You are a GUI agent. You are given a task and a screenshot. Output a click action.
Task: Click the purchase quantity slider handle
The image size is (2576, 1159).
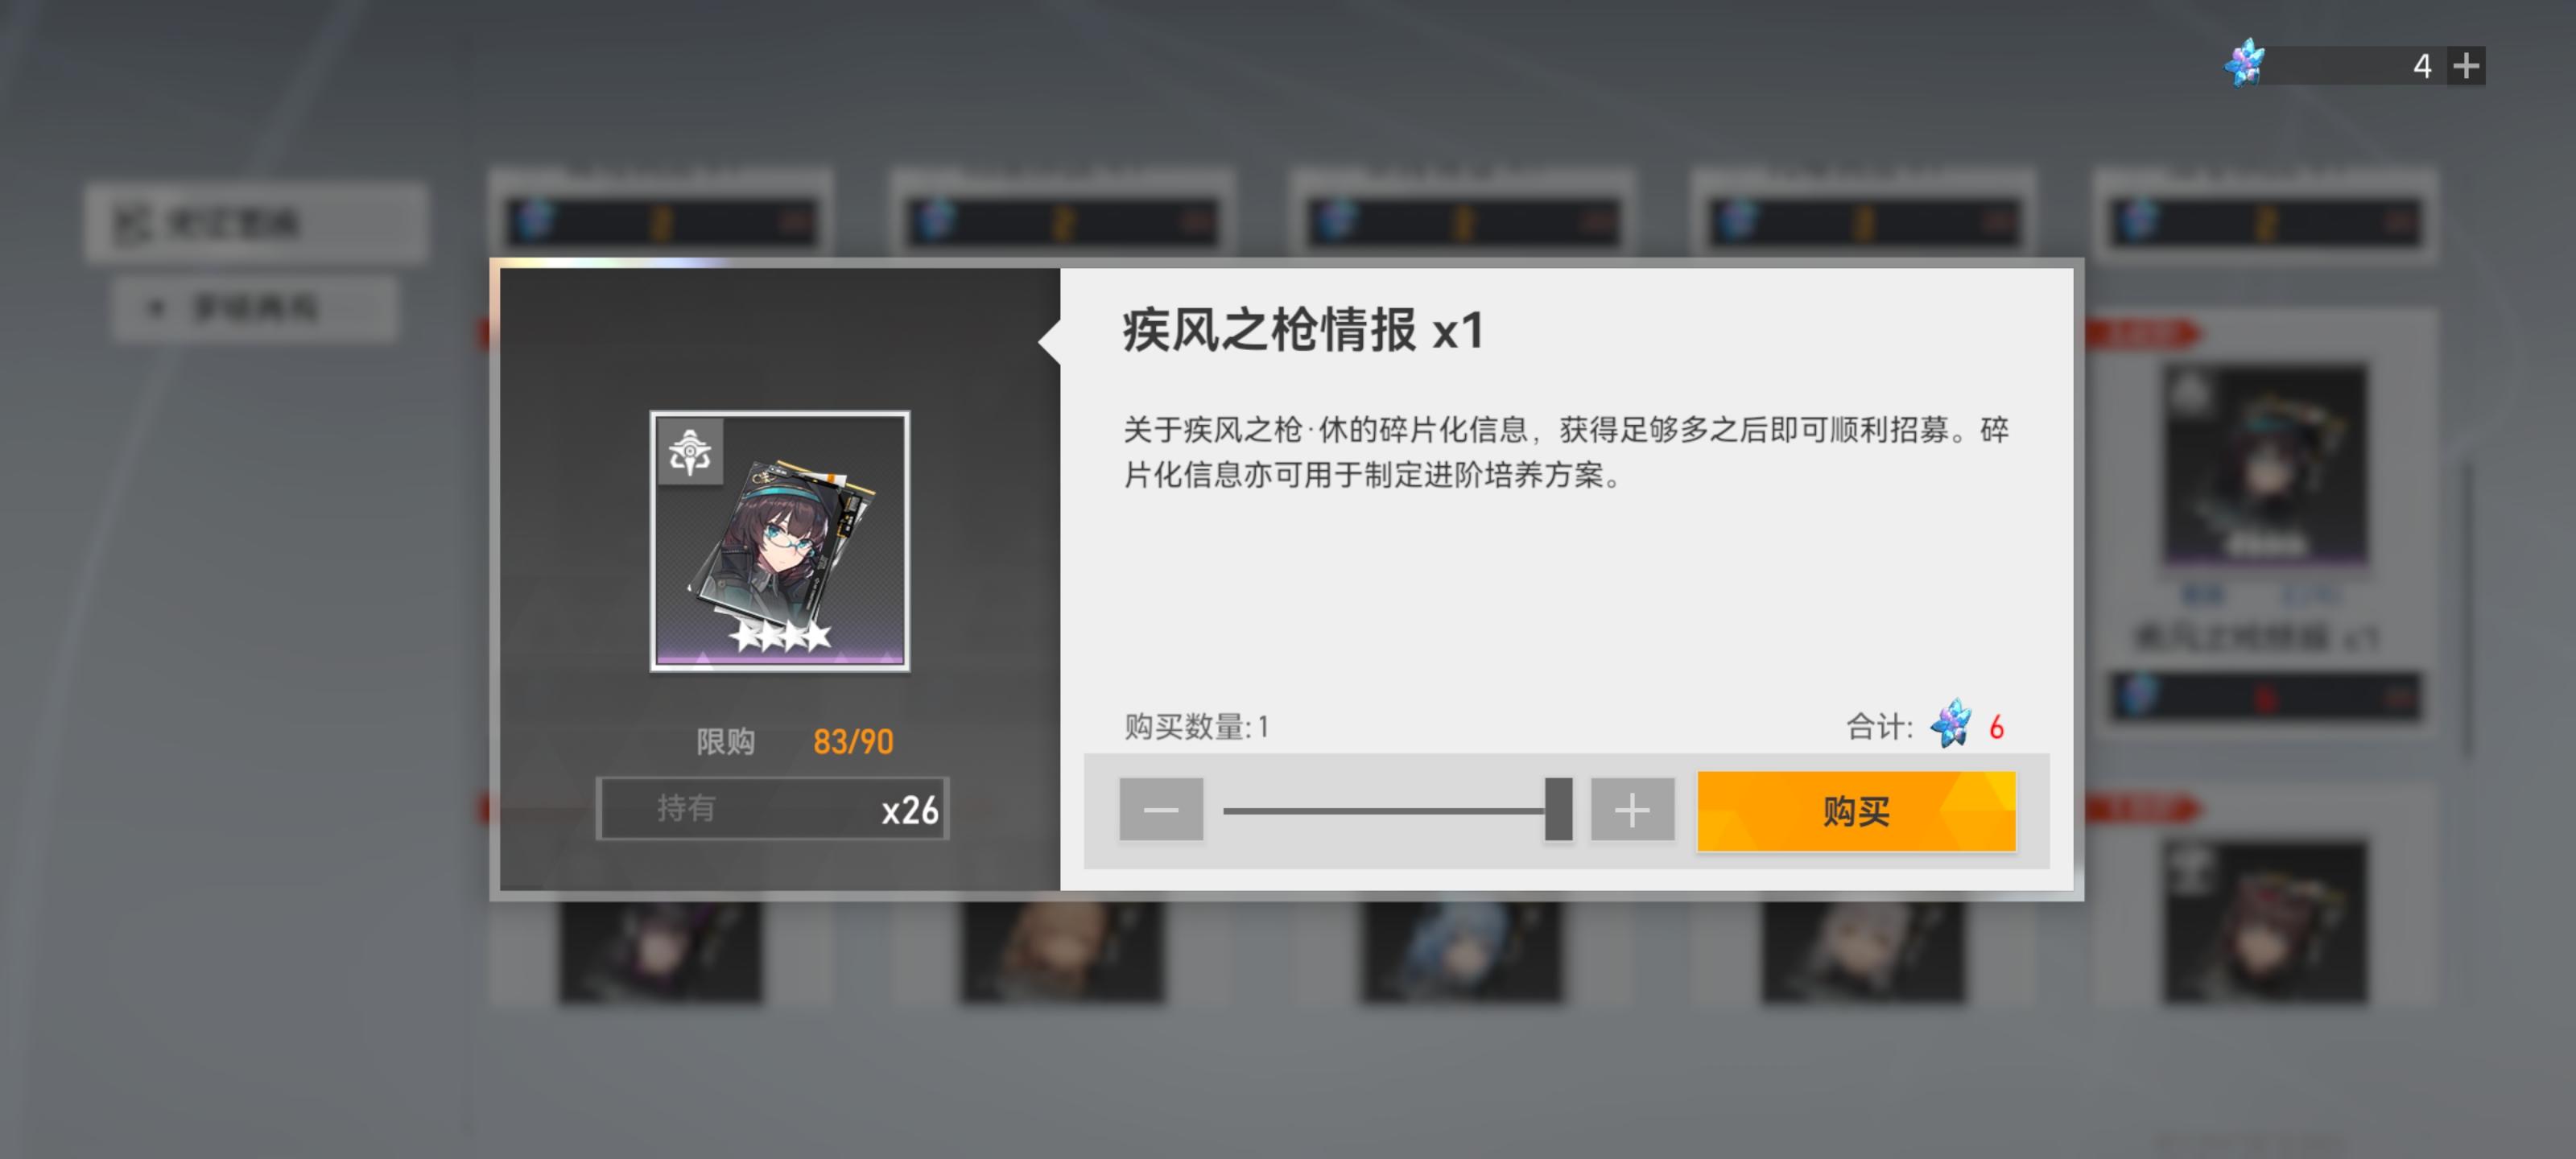(x=1558, y=809)
